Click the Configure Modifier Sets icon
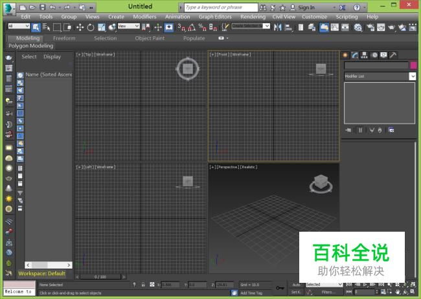The image size is (421, 299). (391, 130)
